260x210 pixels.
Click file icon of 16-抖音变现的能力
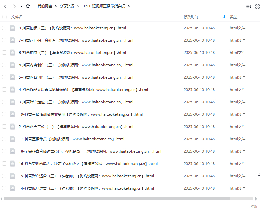coord(13,164)
